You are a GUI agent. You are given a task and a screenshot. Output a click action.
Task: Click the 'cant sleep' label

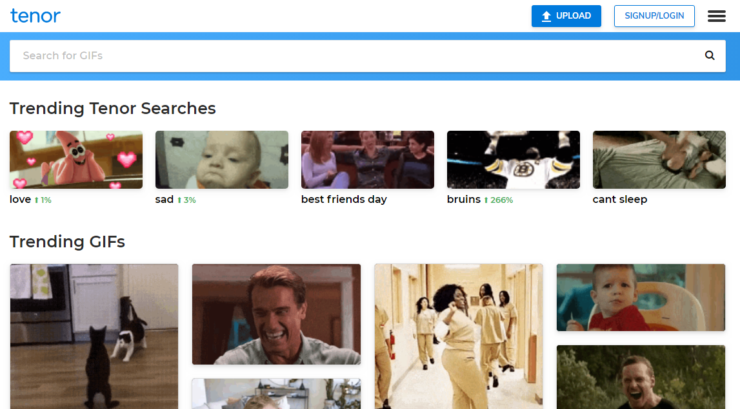619,199
